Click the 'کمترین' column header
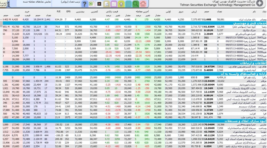The image size is (267, 148). tap(94, 11)
